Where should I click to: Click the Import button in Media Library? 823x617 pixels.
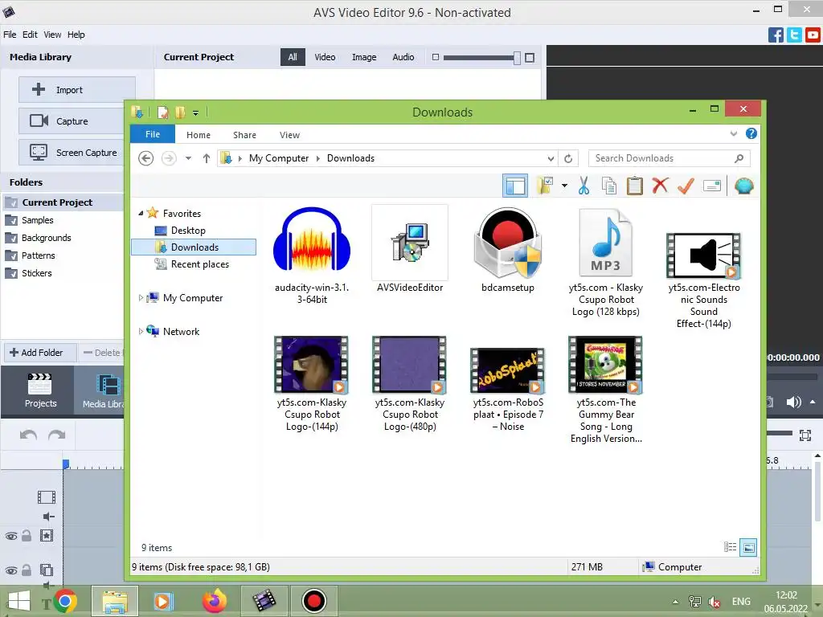click(x=77, y=90)
